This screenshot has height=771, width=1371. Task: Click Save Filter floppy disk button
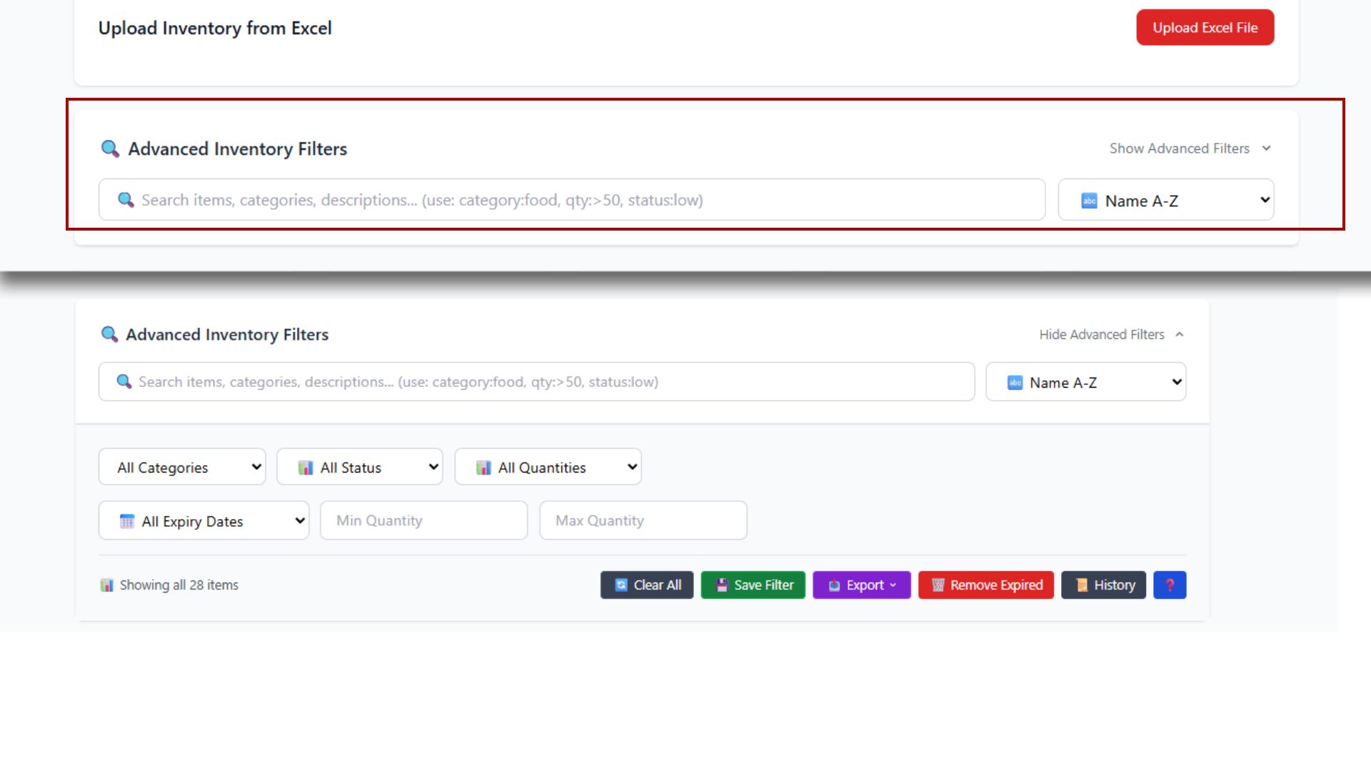[x=753, y=585]
